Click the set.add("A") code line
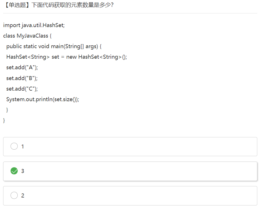Image resolution: width=261 pixels, height=214 pixels. coord(22,68)
